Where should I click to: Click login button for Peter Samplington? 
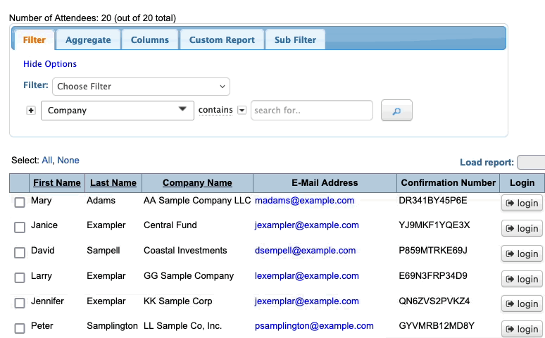point(522,330)
